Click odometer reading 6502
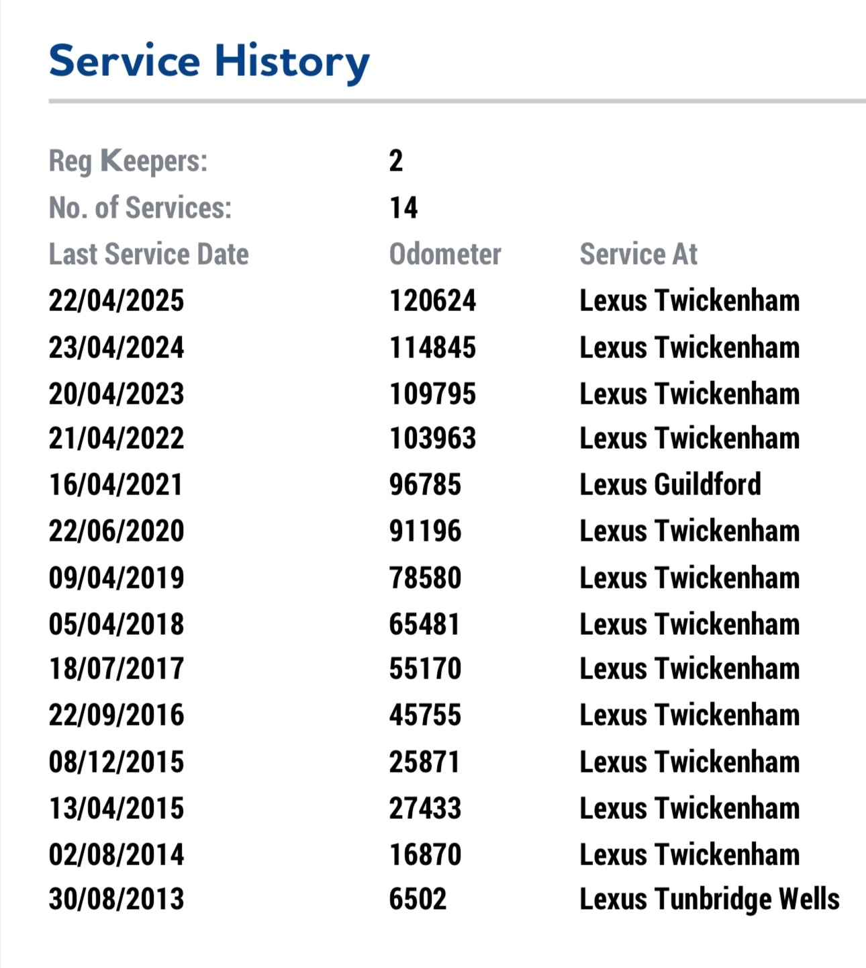Screen dimensions: 866x968 418,899
